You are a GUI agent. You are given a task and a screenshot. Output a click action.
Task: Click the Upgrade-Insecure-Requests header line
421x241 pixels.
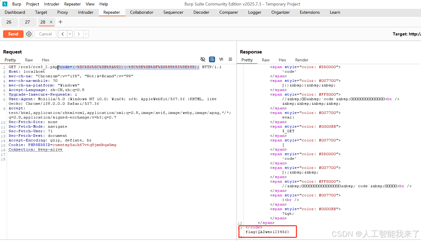pyautogui.click(x=43, y=94)
